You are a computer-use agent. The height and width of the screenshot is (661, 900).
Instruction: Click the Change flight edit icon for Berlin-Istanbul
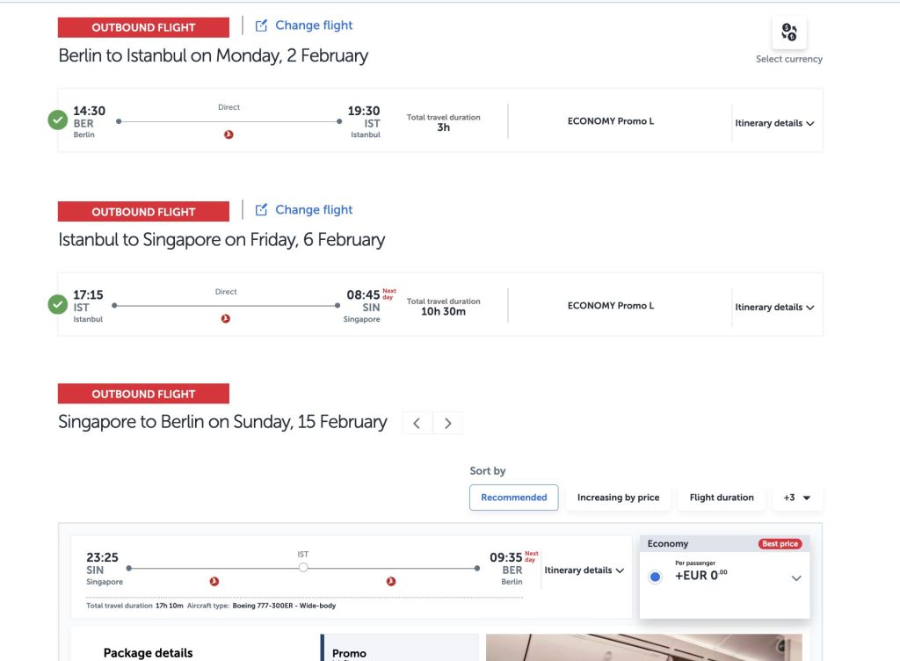(261, 25)
